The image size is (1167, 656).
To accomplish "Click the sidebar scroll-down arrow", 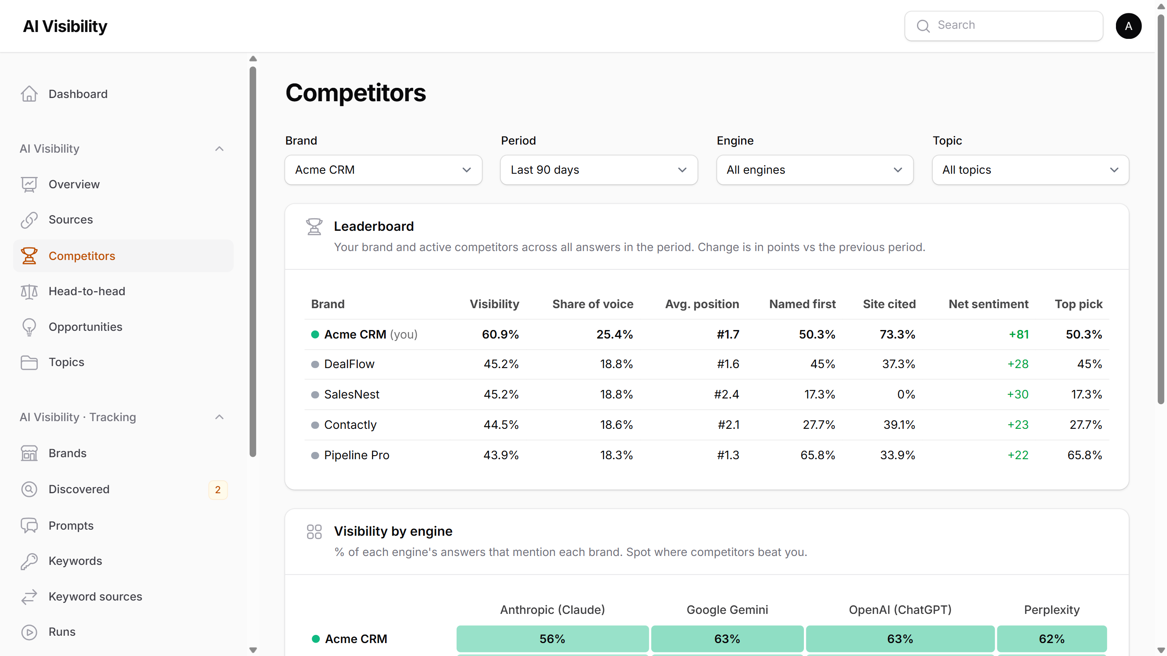I will (x=253, y=650).
